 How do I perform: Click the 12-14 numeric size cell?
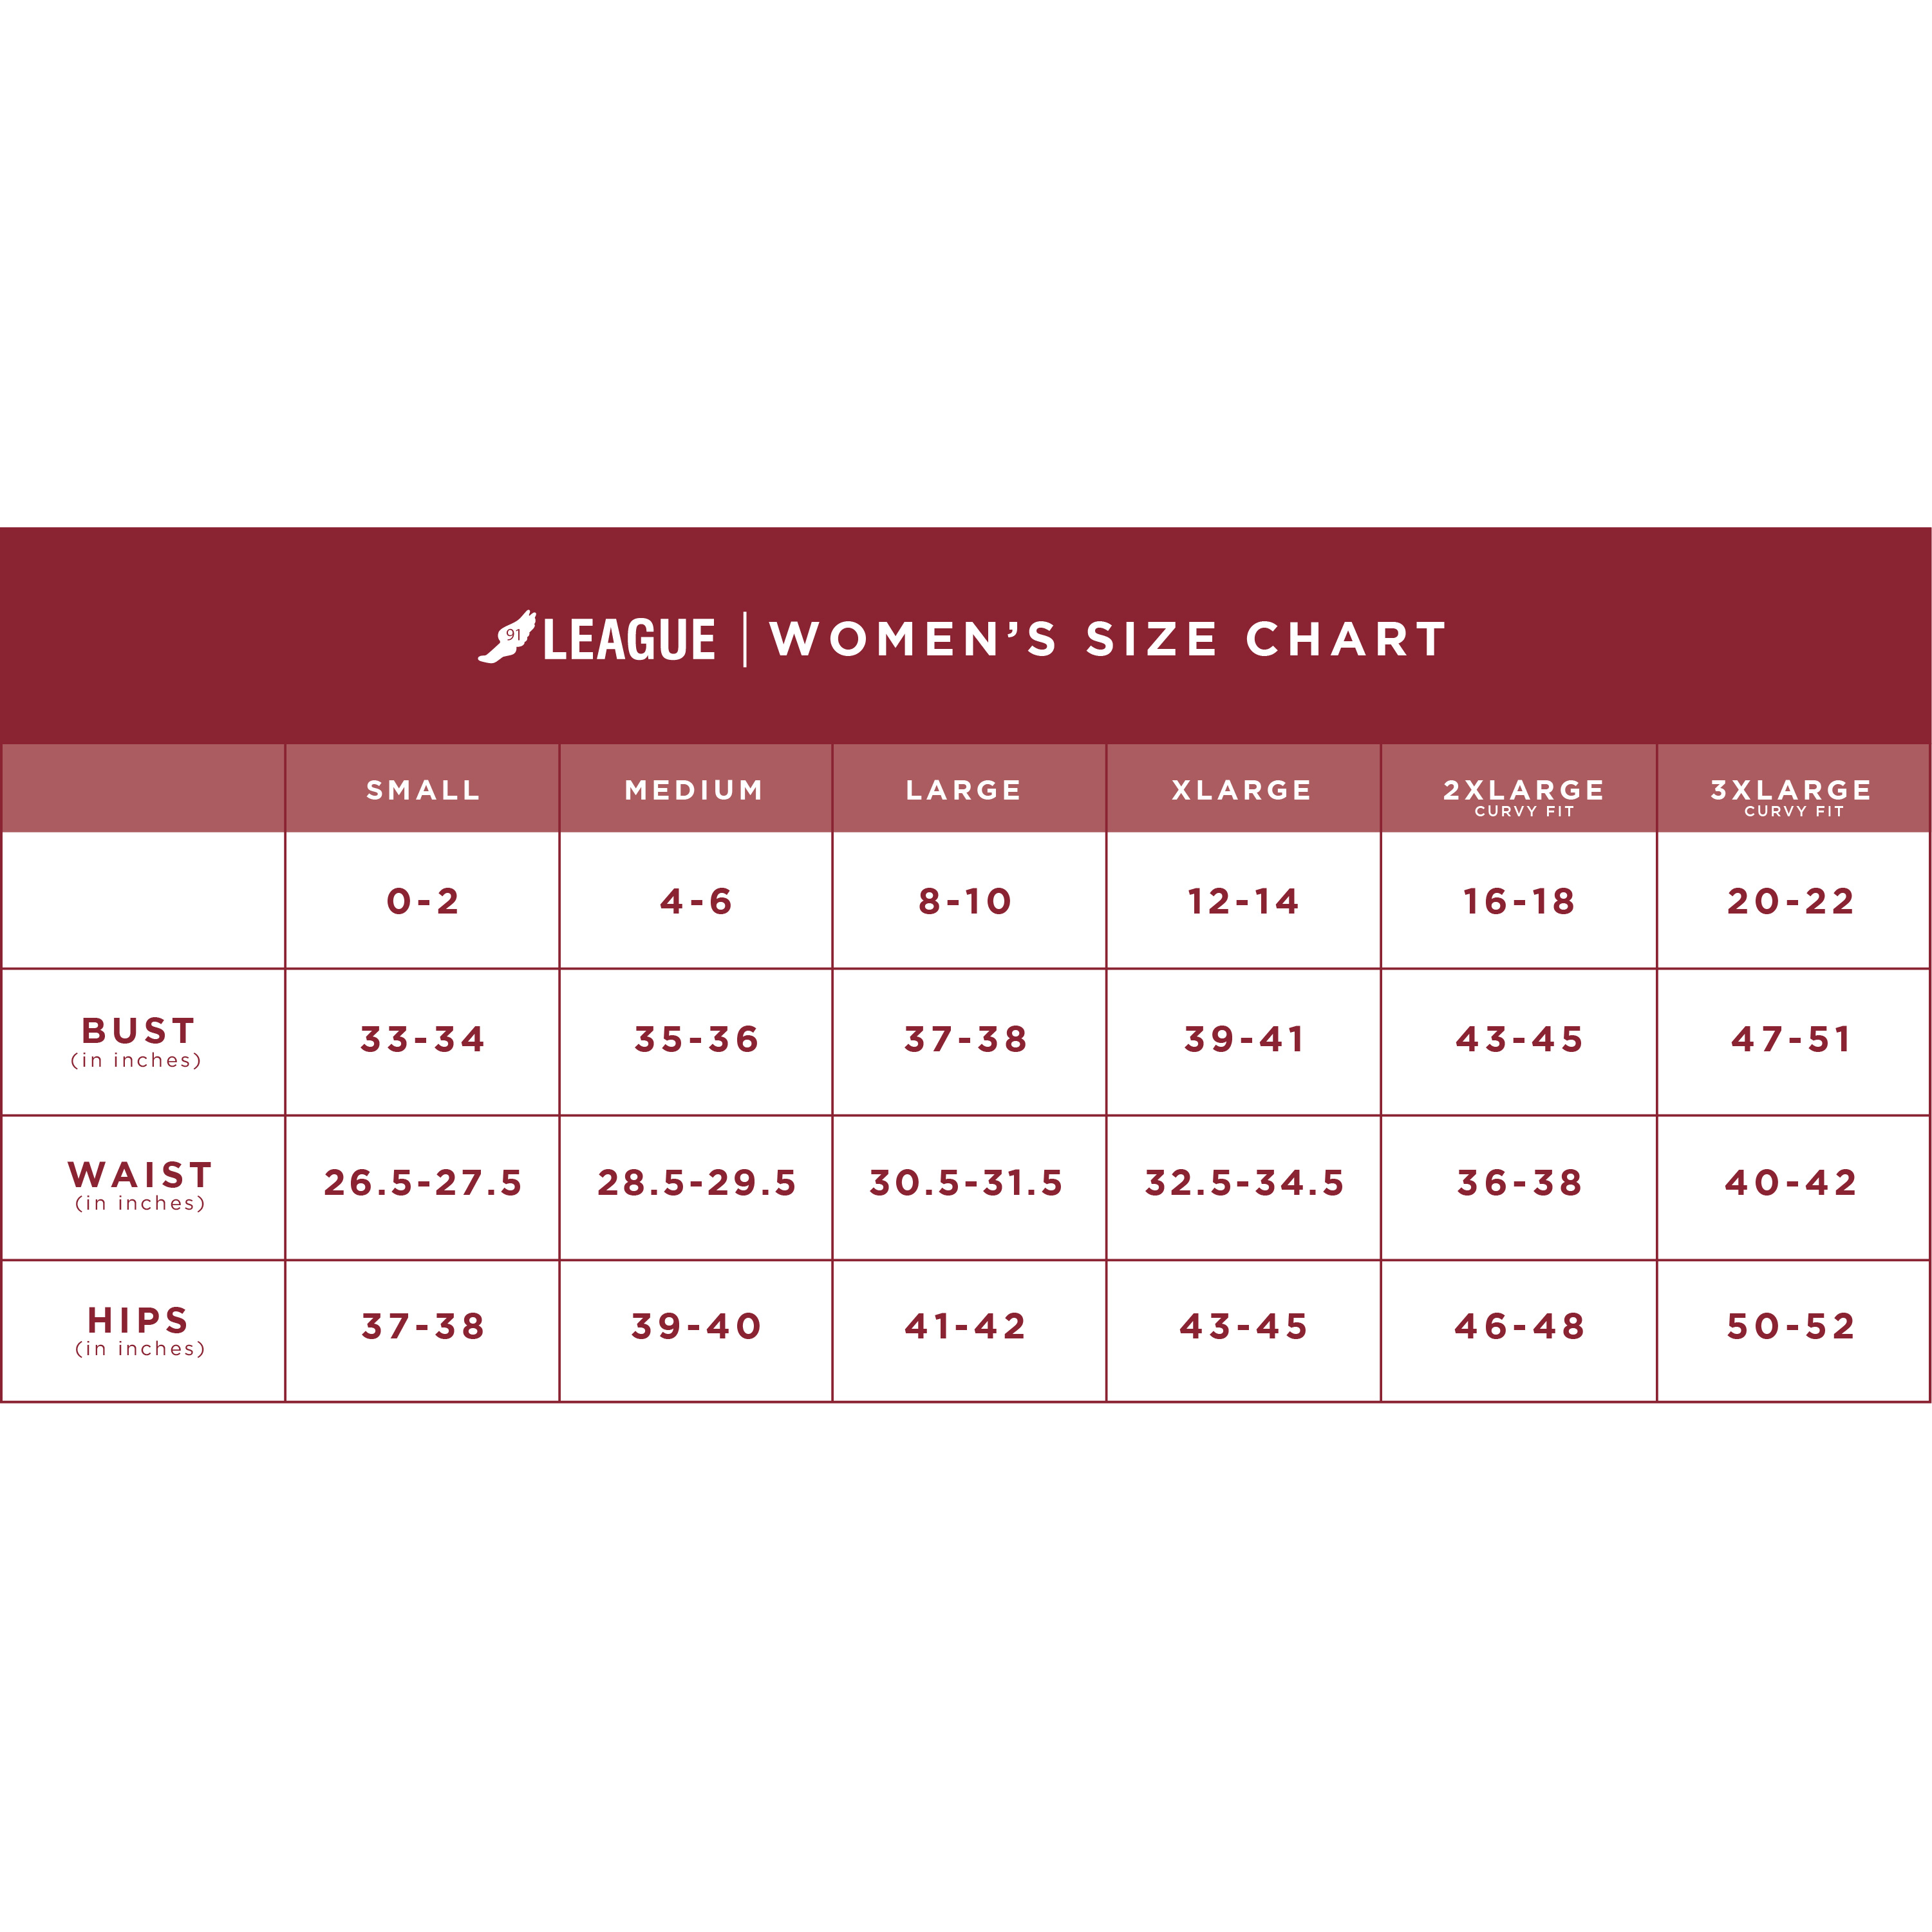[x=1243, y=901]
